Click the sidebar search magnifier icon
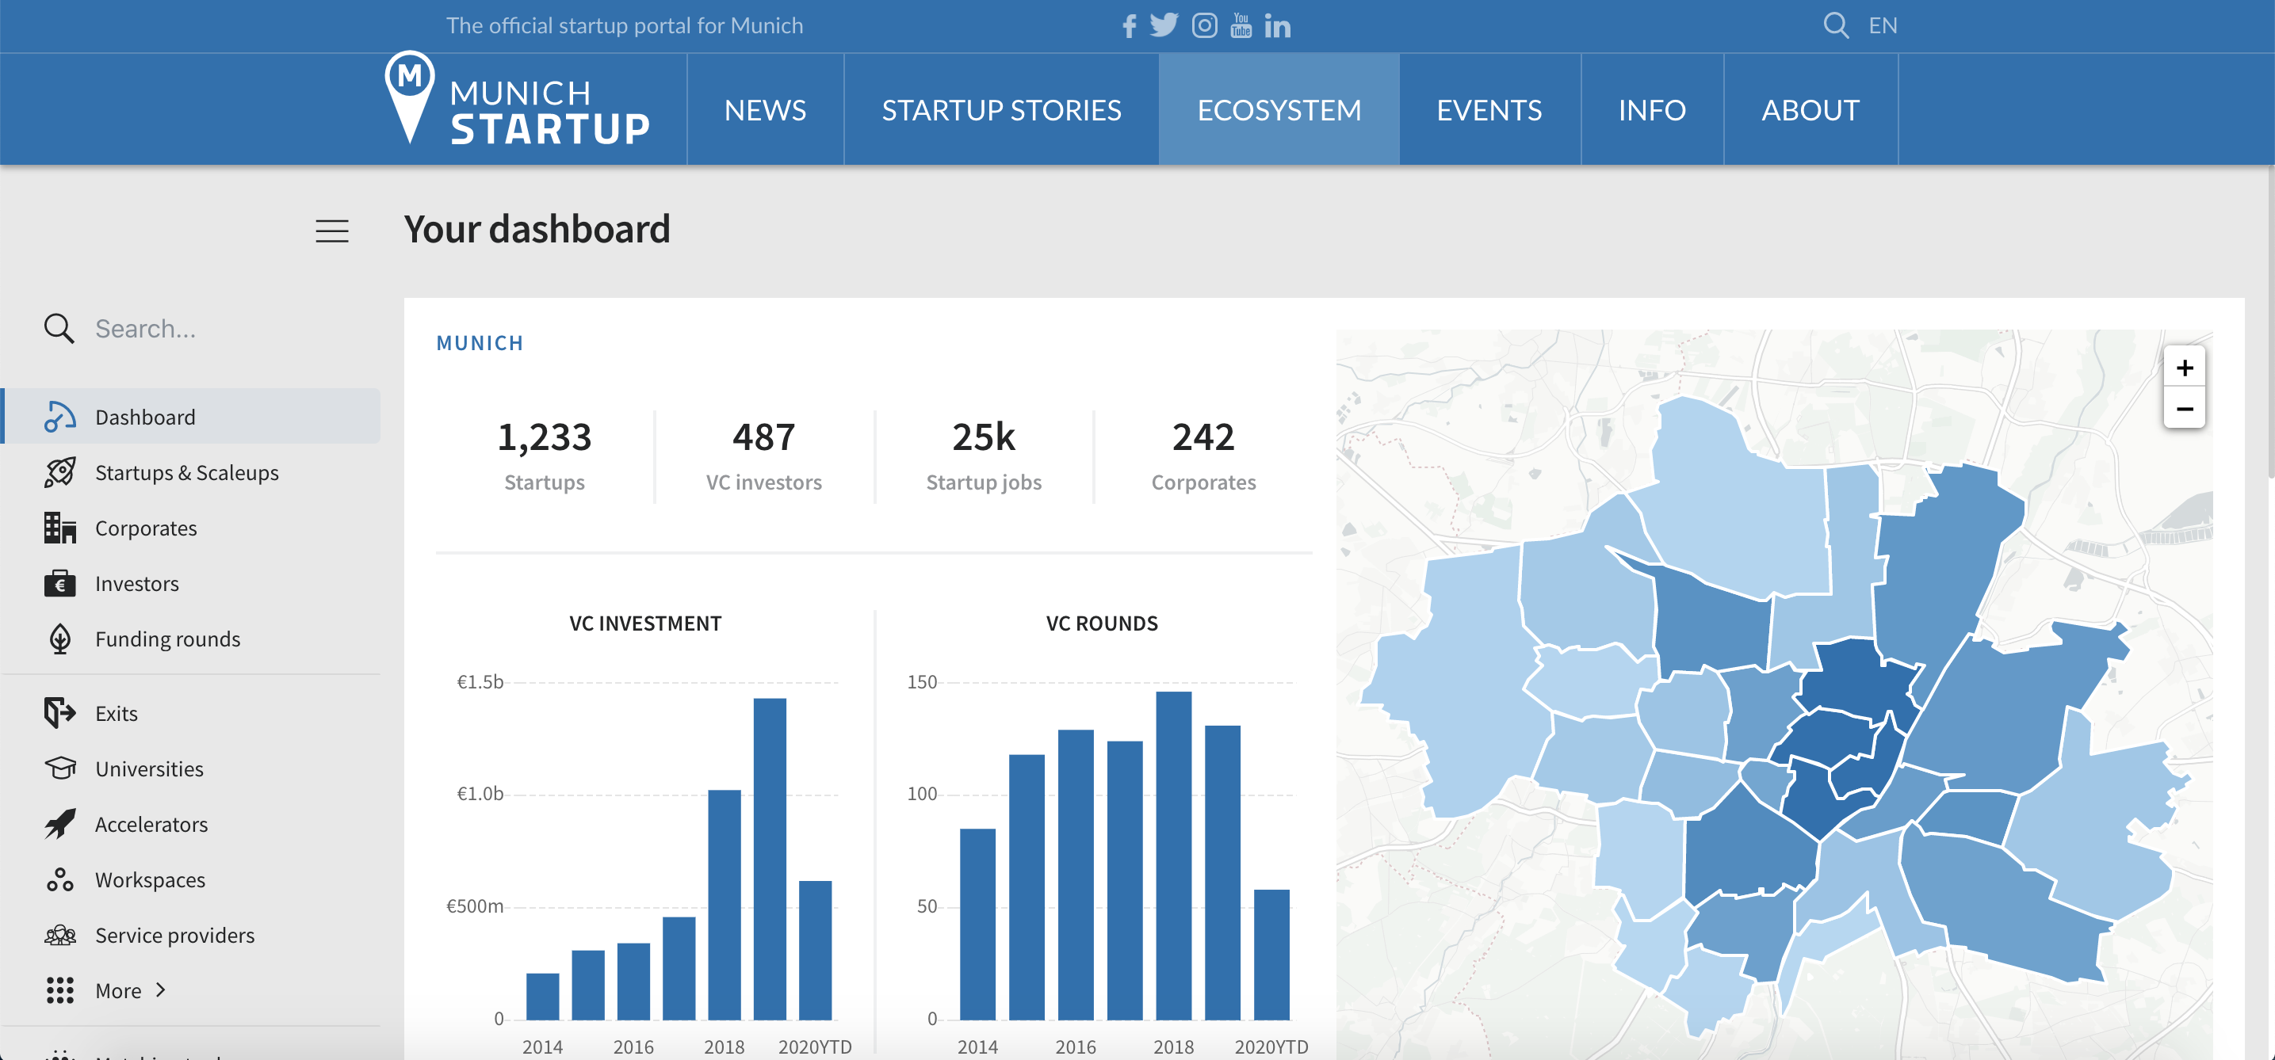 (x=59, y=327)
